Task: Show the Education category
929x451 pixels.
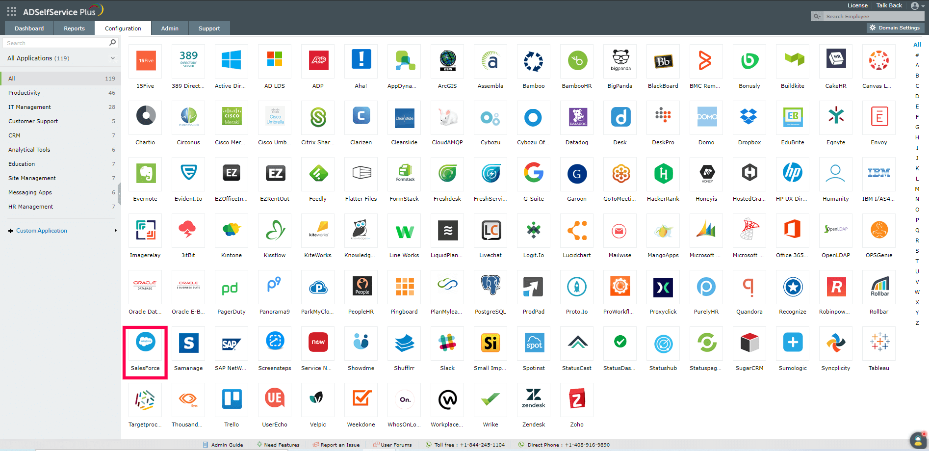Action: tap(60, 164)
